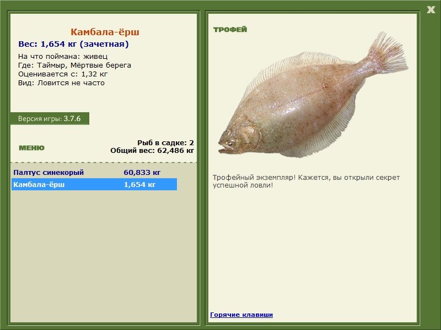
Task: Click the Трофейный экземпляр description text
Action: pos(306,182)
